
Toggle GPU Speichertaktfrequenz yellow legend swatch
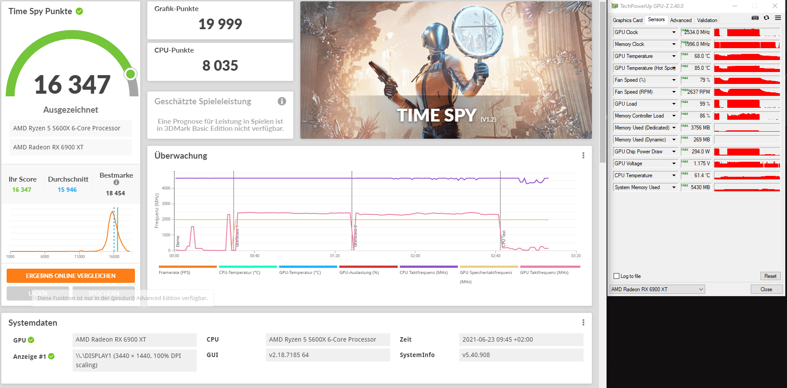pyautogui.click(x=489, y=266)
